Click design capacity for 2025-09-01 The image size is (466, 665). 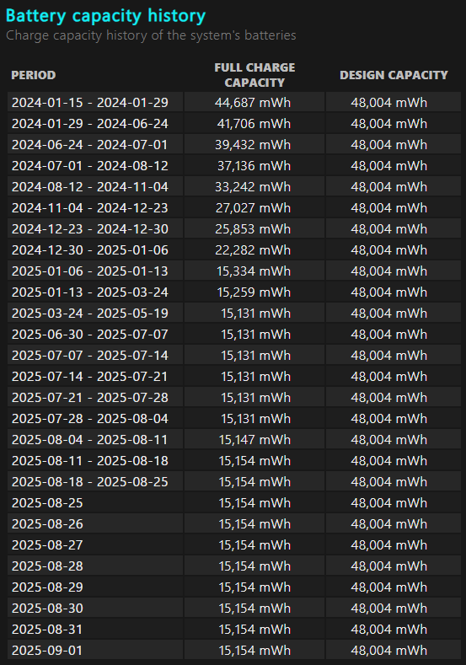coord(388,651)
